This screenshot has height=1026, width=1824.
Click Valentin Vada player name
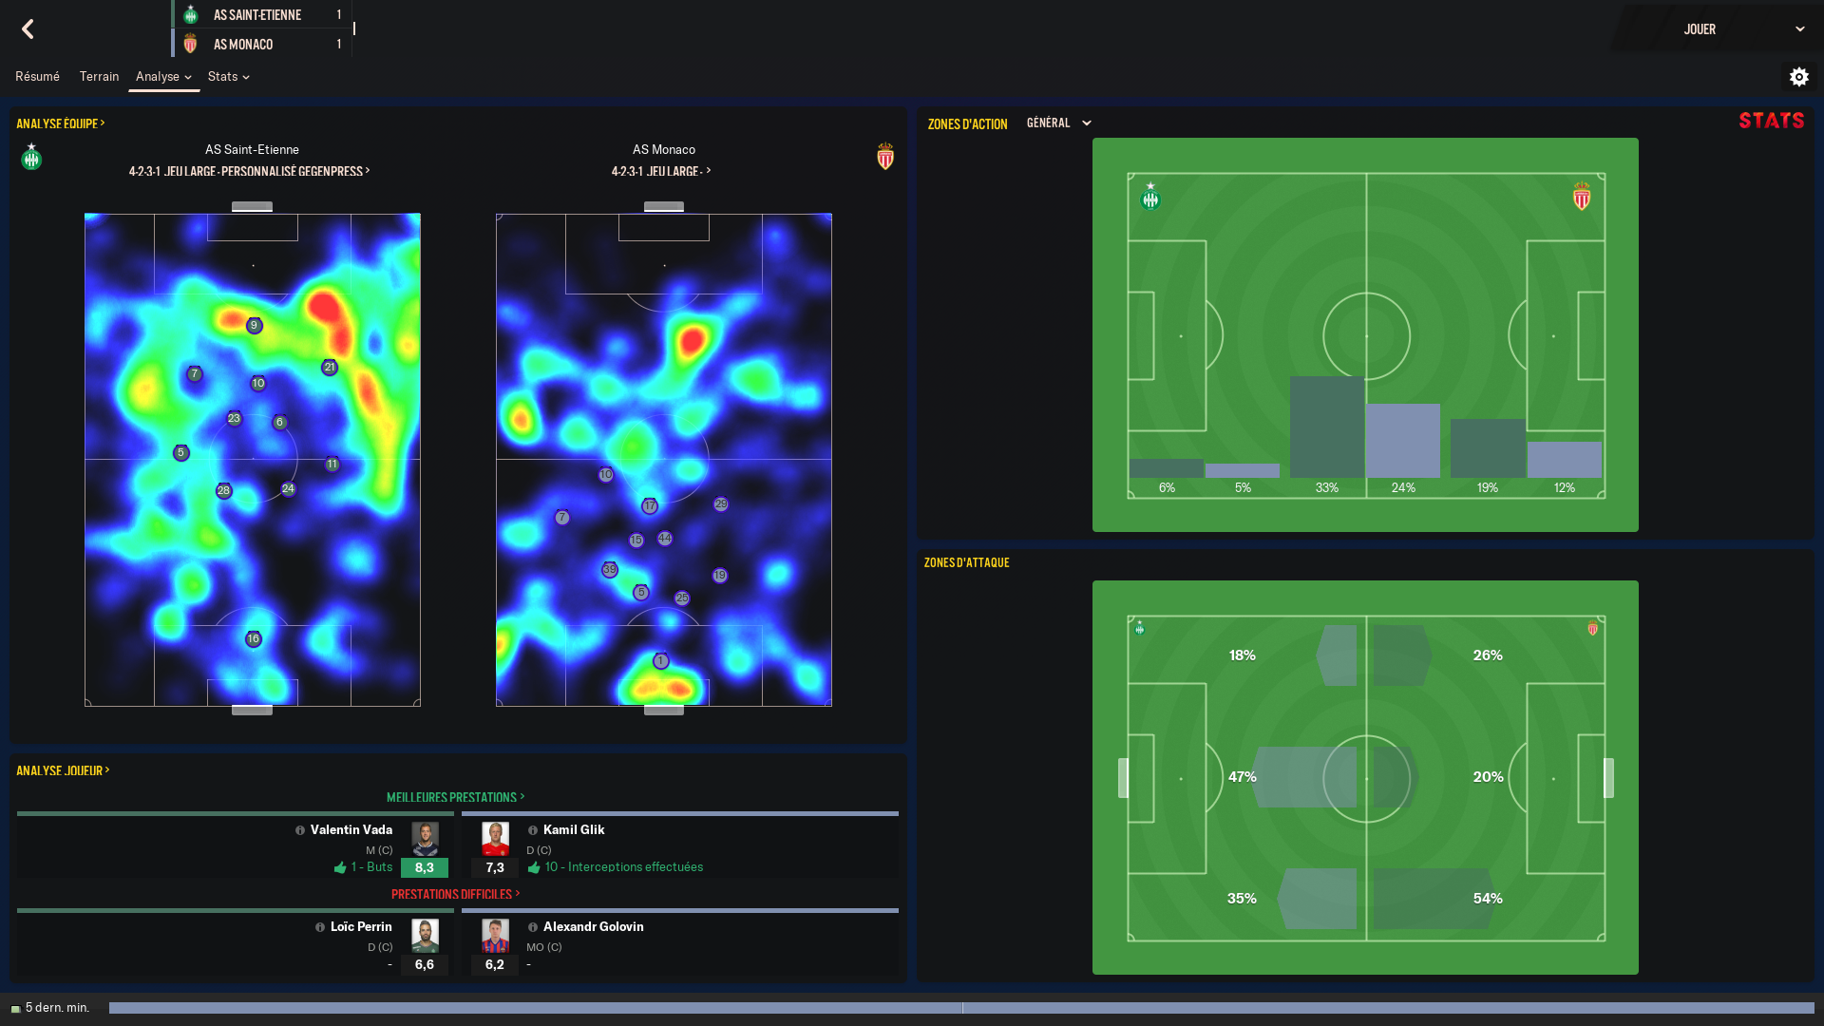click(x=351, y=830)
